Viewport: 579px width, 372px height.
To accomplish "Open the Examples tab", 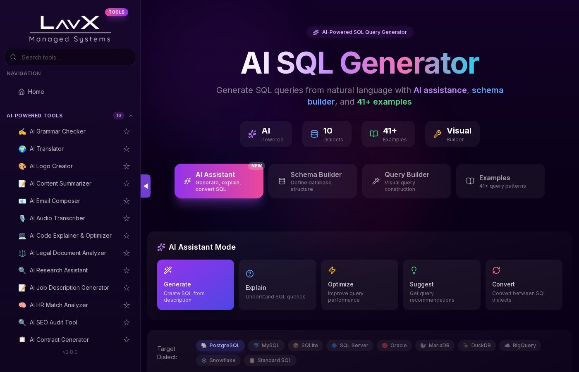I will 500,181.
